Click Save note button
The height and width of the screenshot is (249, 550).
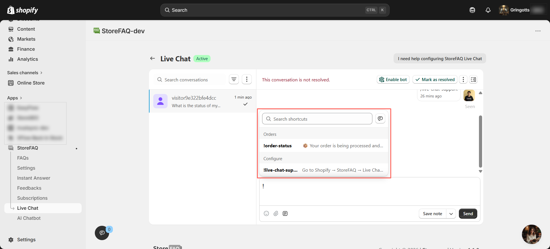433,214
